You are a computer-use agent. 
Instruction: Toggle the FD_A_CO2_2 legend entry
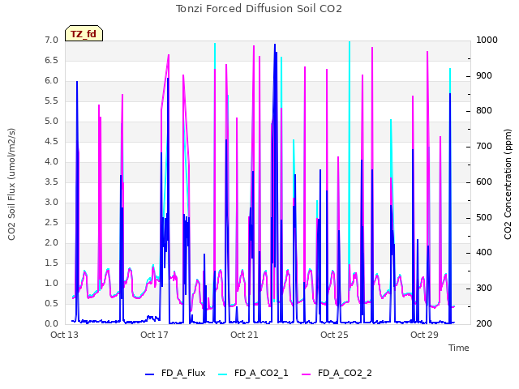point(337,374)
